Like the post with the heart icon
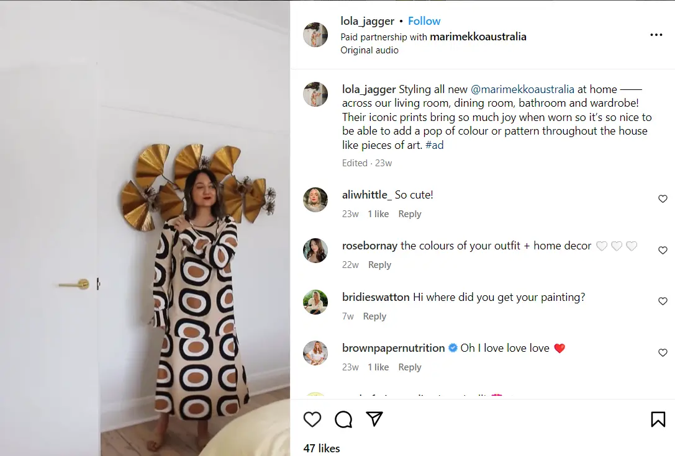This screenshot has width=675, height=456. 312,420
